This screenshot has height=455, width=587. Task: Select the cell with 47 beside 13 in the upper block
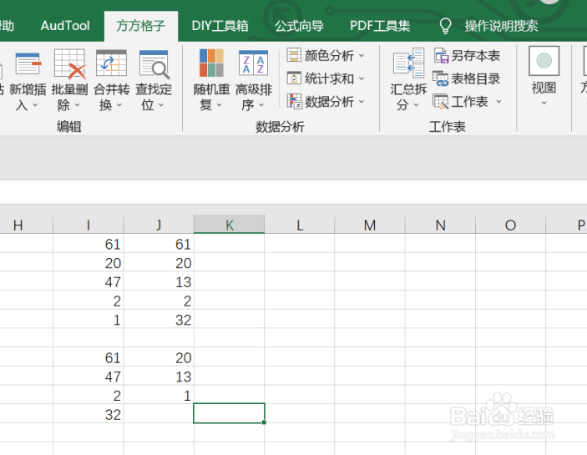(x=89, y=281)
